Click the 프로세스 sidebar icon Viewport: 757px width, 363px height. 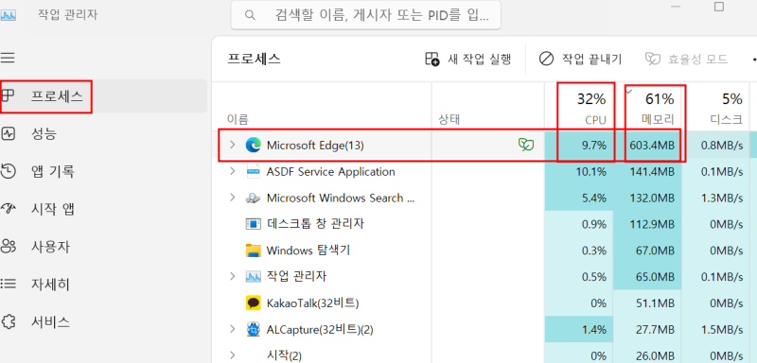point(9,95)
